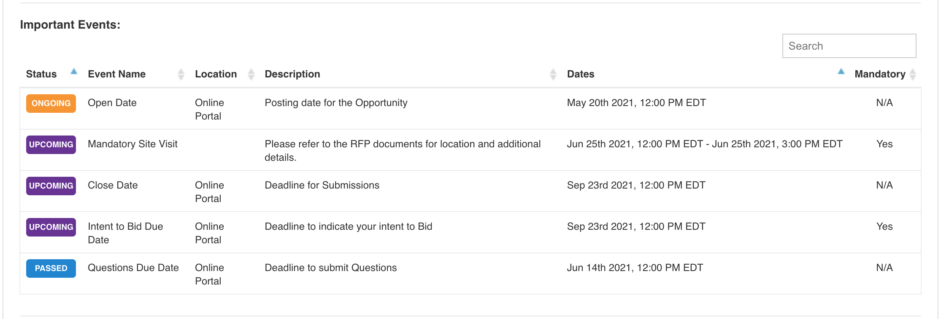
Task: Click the blue PASSED status badge
Action: click(x=51, y=268)
